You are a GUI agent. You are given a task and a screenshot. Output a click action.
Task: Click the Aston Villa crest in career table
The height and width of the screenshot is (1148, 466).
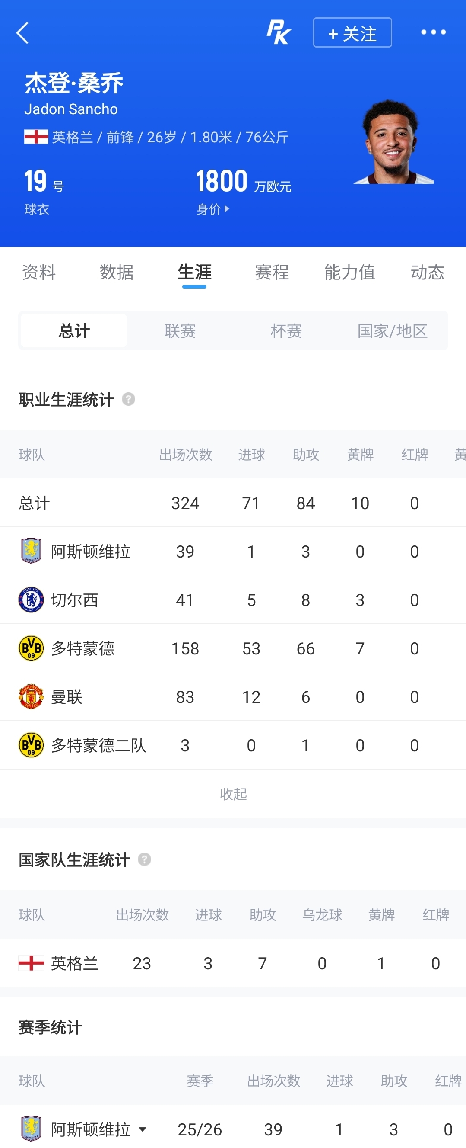(x=31, y=551)
